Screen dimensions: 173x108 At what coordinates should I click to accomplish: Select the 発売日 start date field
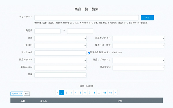pyautogui.click(x=48, y=31)
